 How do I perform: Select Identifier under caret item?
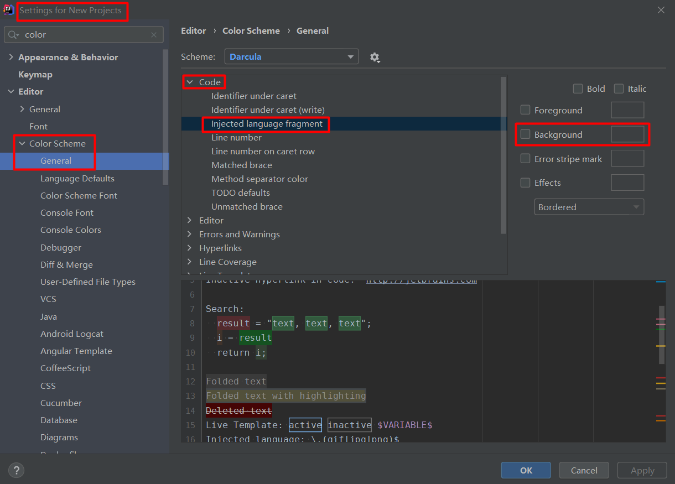[x=254, y=96]
